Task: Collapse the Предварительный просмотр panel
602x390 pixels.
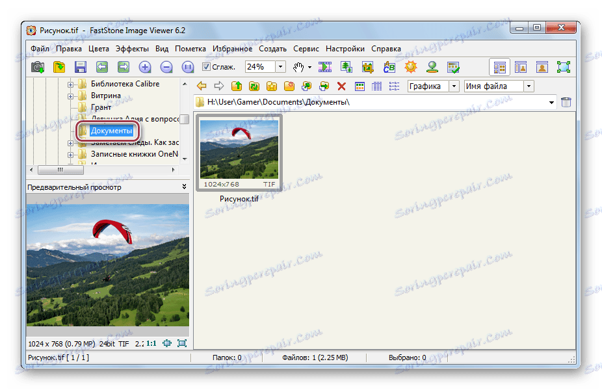Action: click(184, 187)
